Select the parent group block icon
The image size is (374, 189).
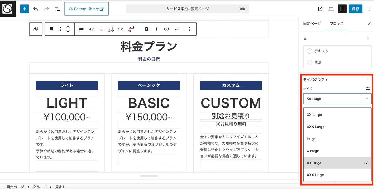(36, 29)
